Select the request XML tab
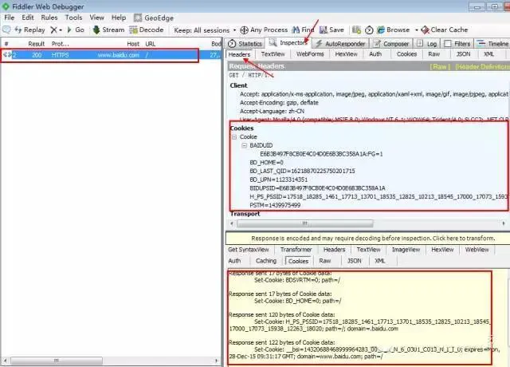510x367 pixels. pos(488,54)
